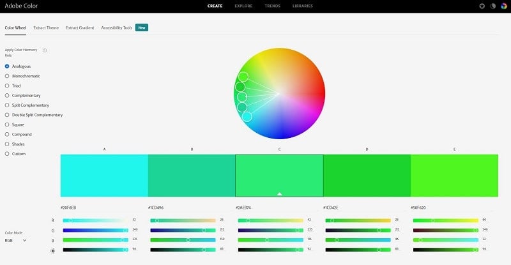Select the topmost green handle on wheel
The image size is (511, 265).
coord(243,77)
